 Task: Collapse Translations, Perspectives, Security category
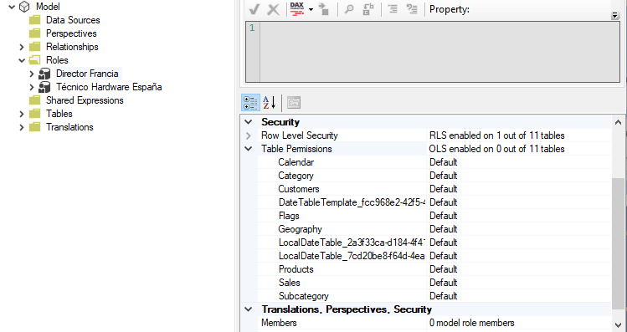pos(249,309)
